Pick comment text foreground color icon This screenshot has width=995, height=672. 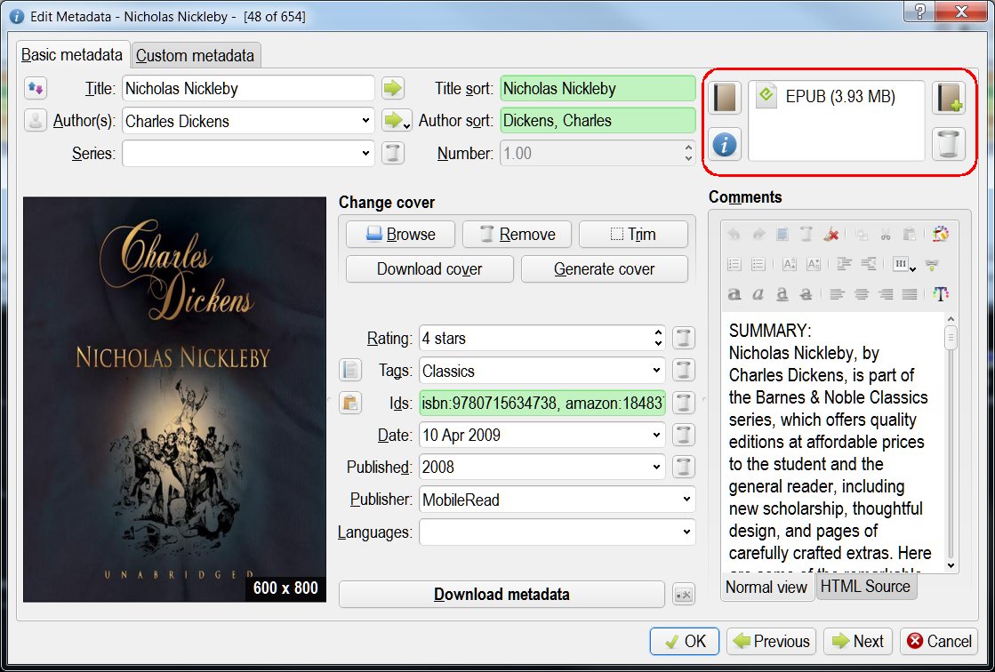[x=941, y=294]
